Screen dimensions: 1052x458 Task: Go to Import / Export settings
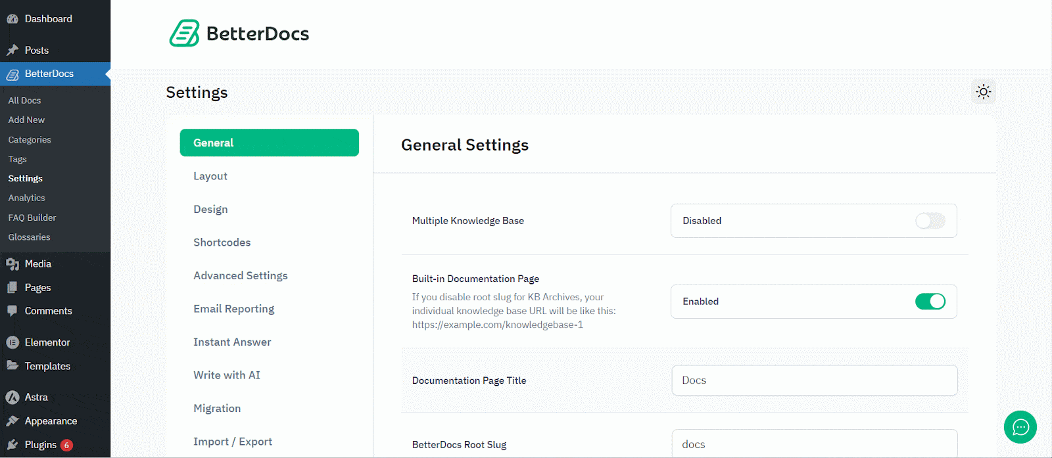[x=233, y=442]
